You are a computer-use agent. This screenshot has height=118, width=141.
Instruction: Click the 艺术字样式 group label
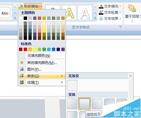(x=81, y=27)
